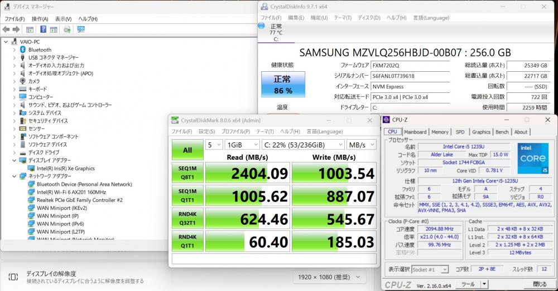Expand the ディスク ドライブ category
The image size is (558, 291).
[x=15, y=152]
